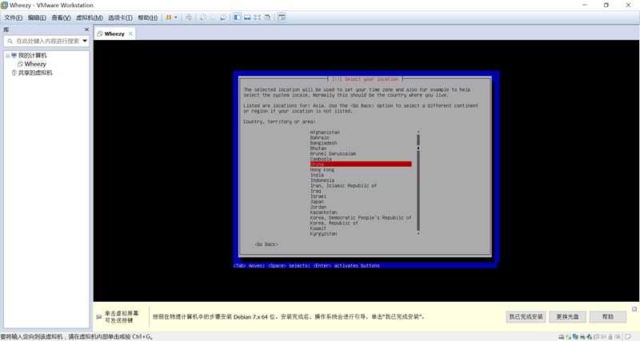640x341 pixels.
Task: Choose Afghanistan in the country list
Action: (x=325, y=133)
